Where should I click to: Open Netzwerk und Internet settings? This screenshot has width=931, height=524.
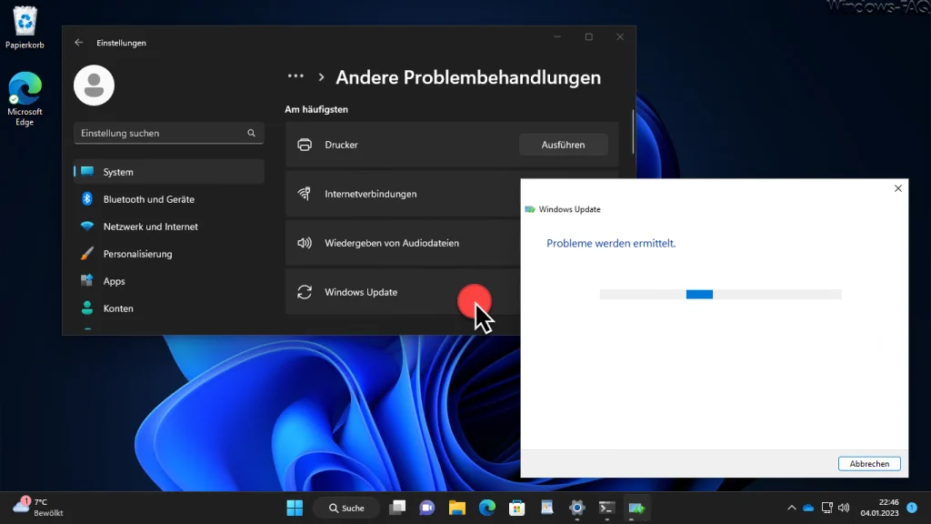click(168, 227)
